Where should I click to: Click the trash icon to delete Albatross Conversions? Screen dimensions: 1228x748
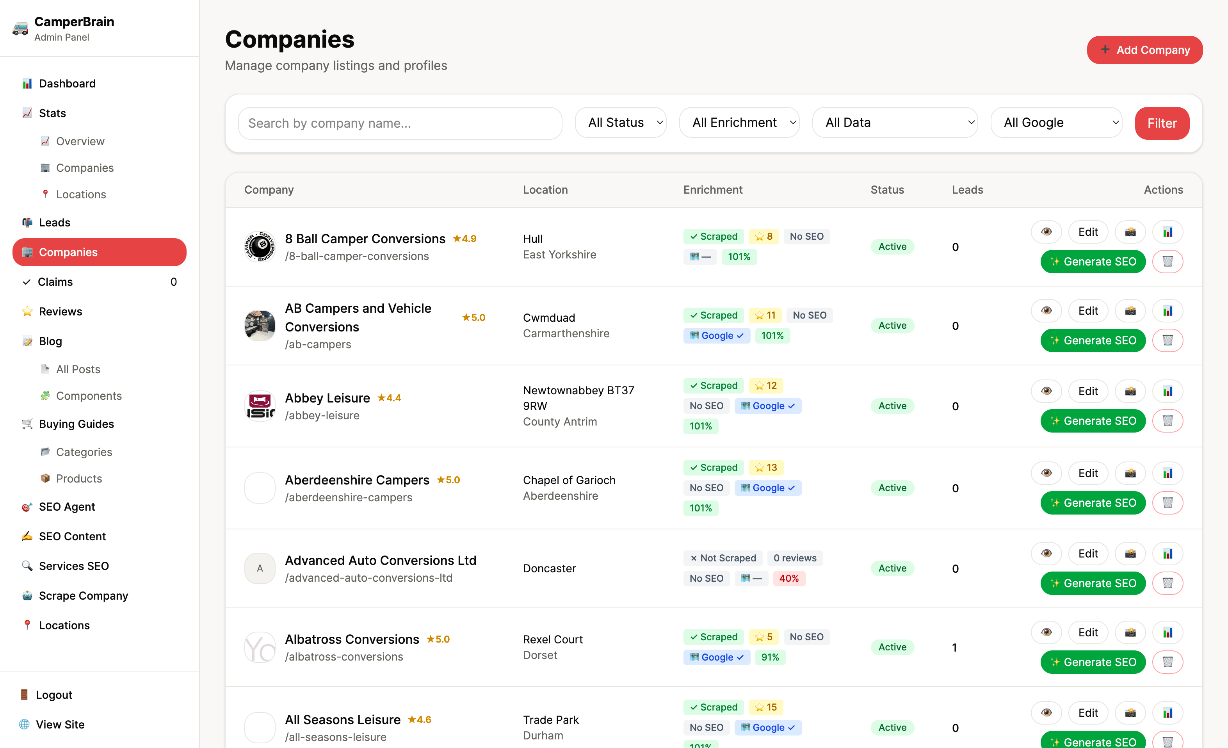click(1168, 662)
